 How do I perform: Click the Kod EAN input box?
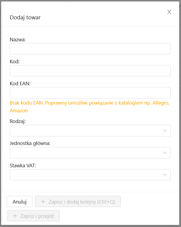point(90,93)
